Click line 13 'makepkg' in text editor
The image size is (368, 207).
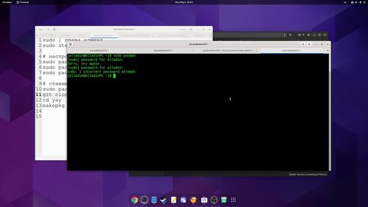pyautogui.click(x=53, y=105)
